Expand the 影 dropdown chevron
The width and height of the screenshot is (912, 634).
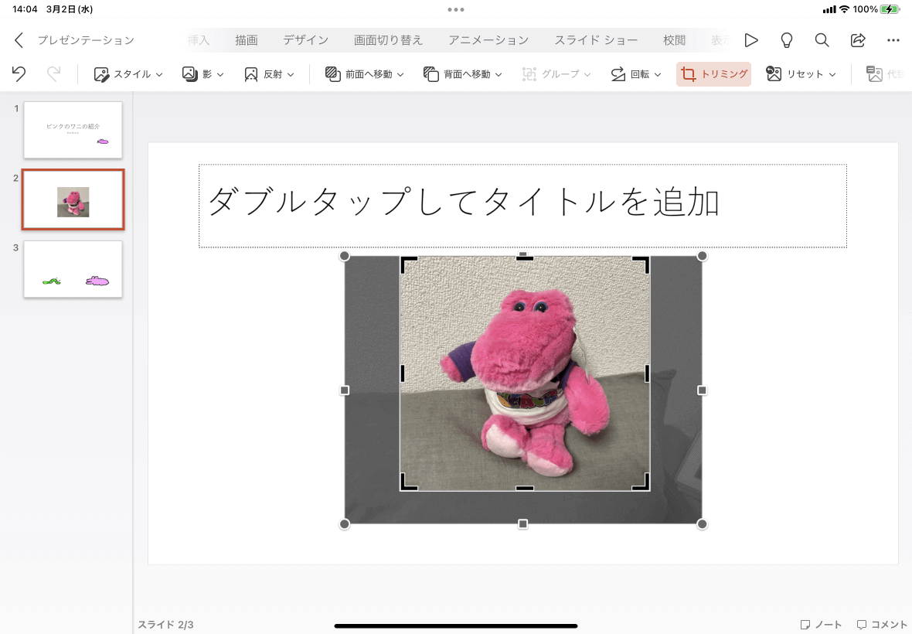click(x=219, y=75)
